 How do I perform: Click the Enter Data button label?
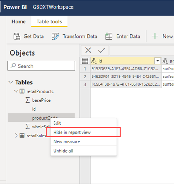[128, 36]
